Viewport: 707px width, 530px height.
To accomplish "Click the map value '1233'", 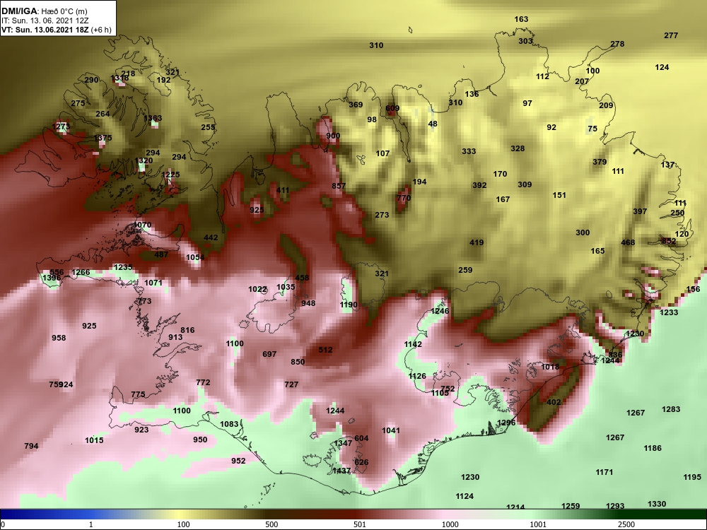I will click(669, 312).
